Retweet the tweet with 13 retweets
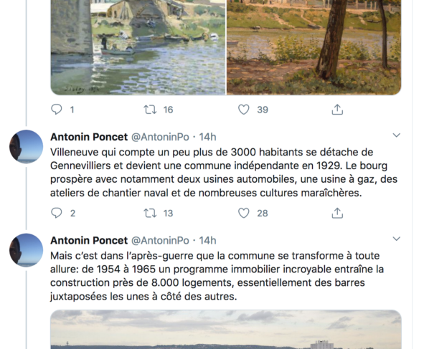Viewport: 429px width, 349px height. 150,213
